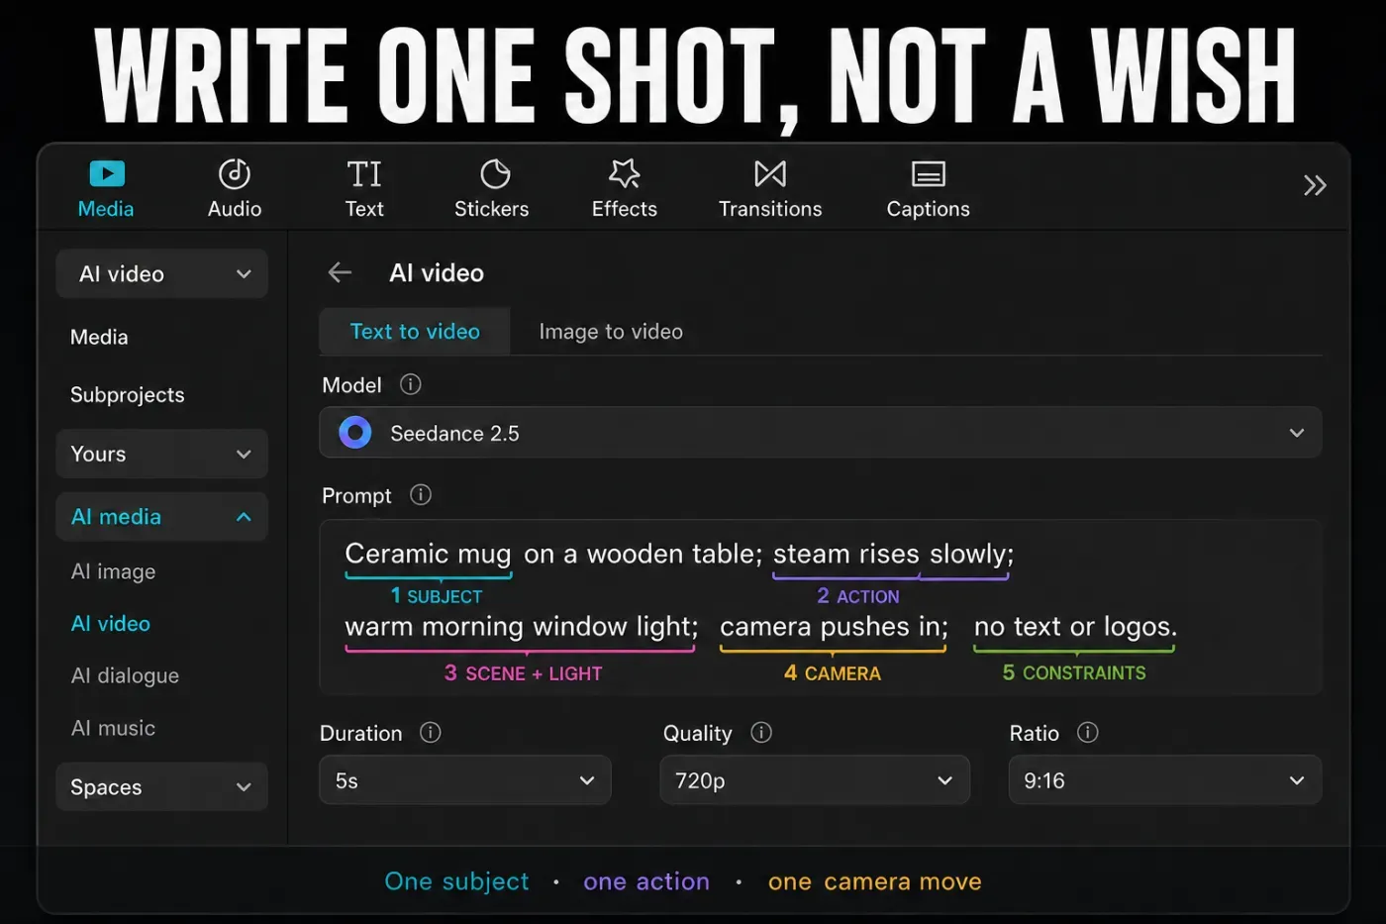Select Subprojects in the sidebar

[128, 394]
